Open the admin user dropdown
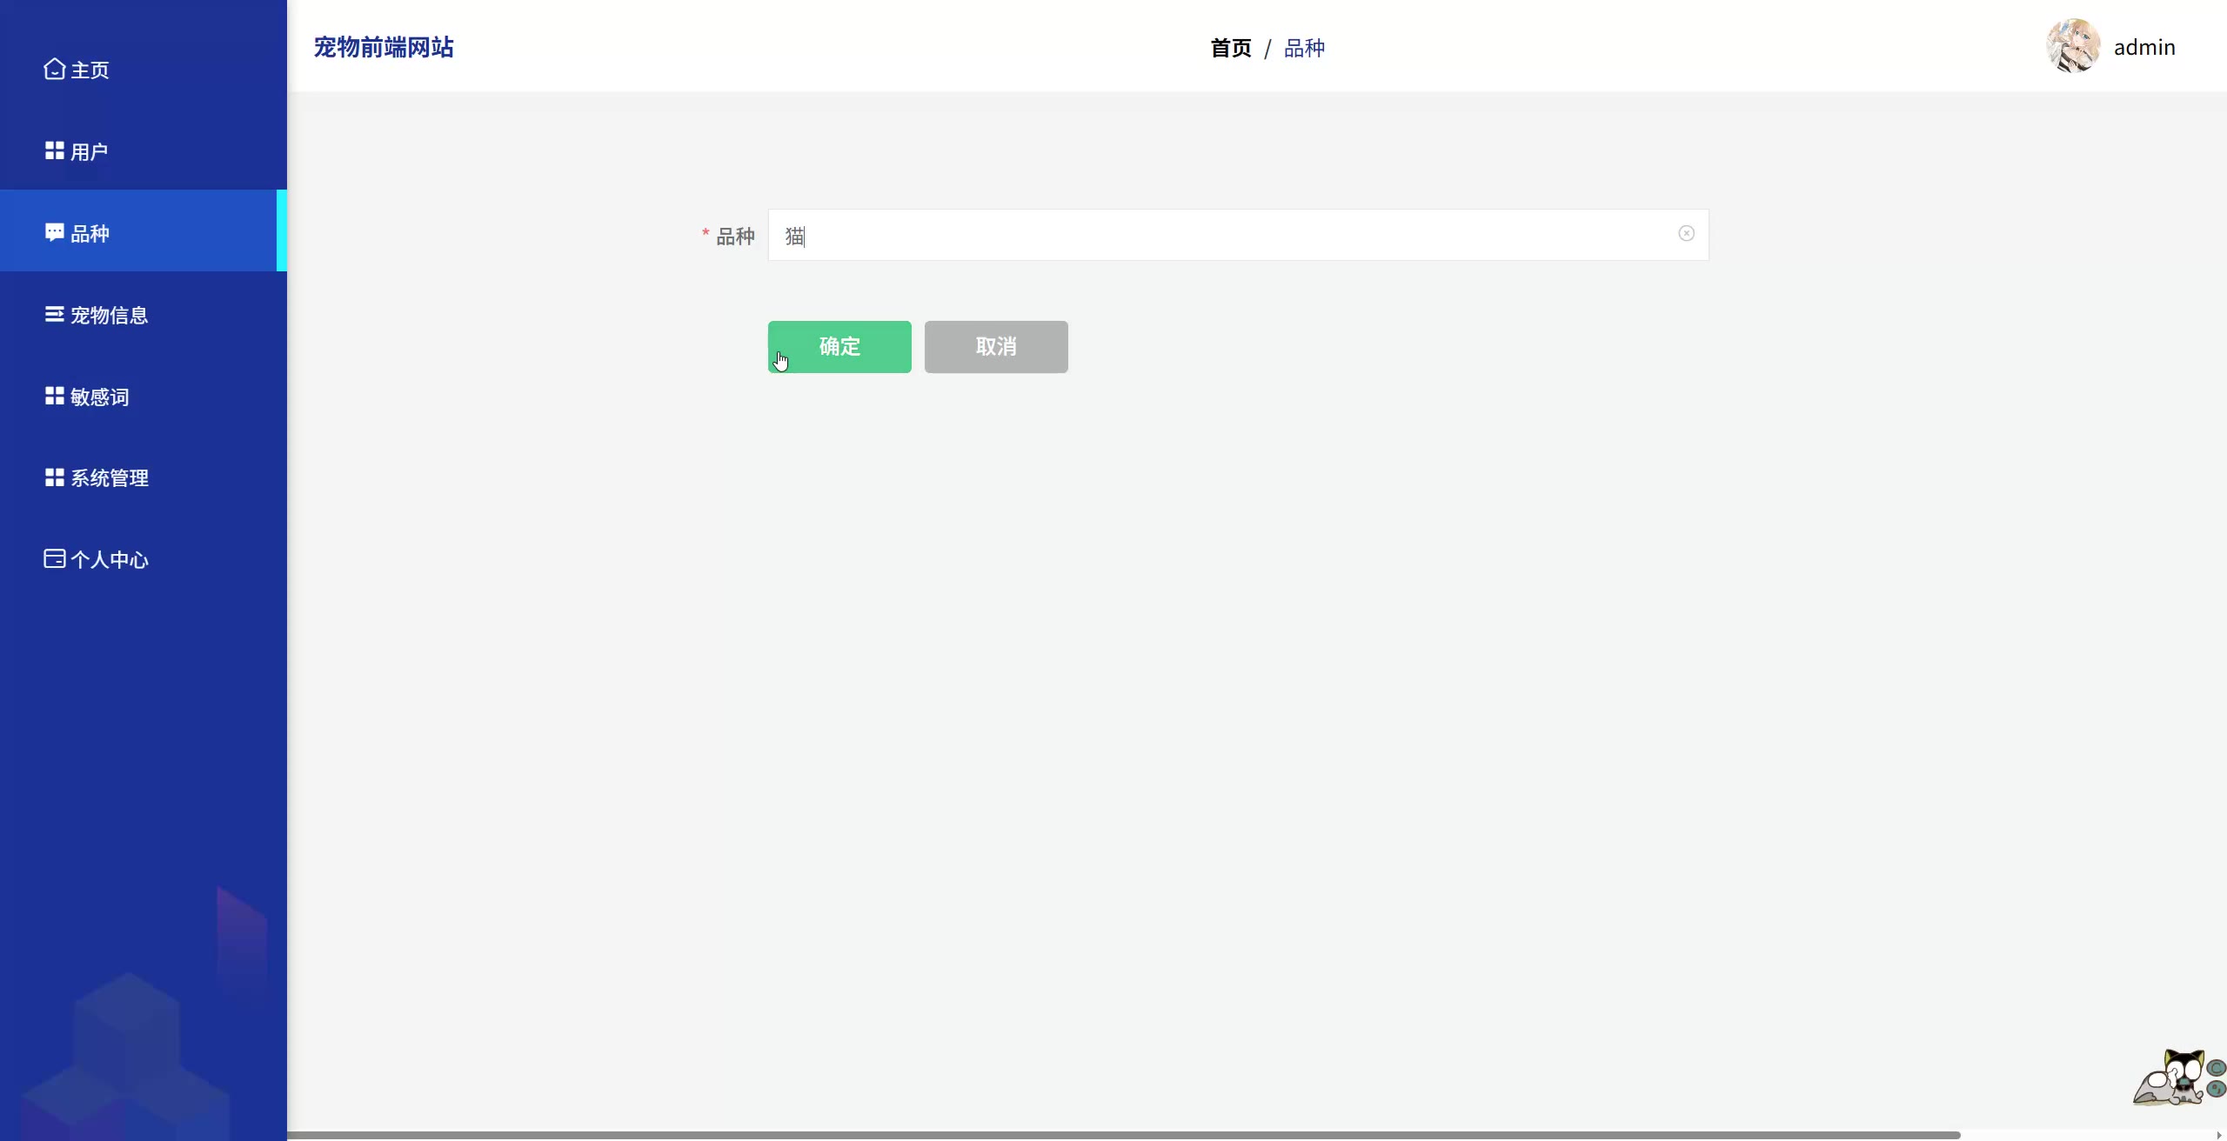The image size is (2227, 1141). coord(2144,47)
